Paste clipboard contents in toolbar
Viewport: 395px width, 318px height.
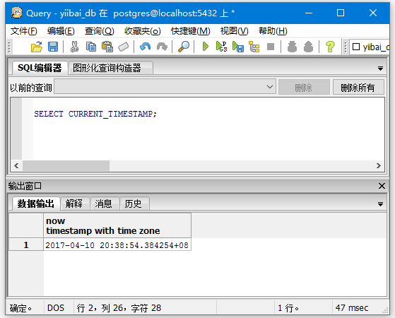107,47
